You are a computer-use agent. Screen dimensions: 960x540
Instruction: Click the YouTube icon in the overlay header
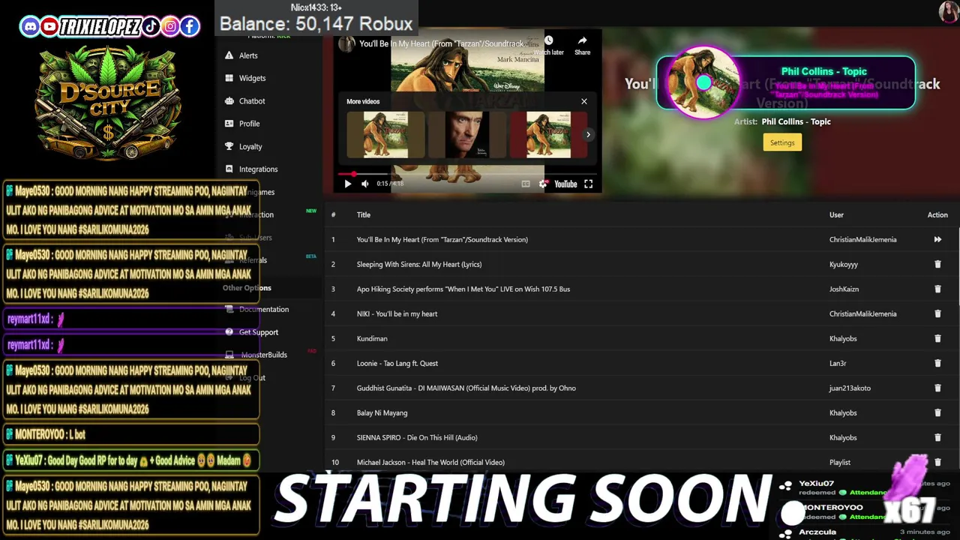pos(49,27)
